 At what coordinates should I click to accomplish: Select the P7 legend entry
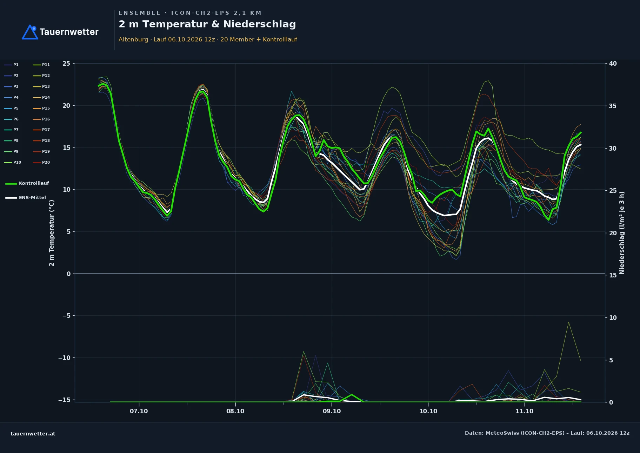tap(12, 130)
